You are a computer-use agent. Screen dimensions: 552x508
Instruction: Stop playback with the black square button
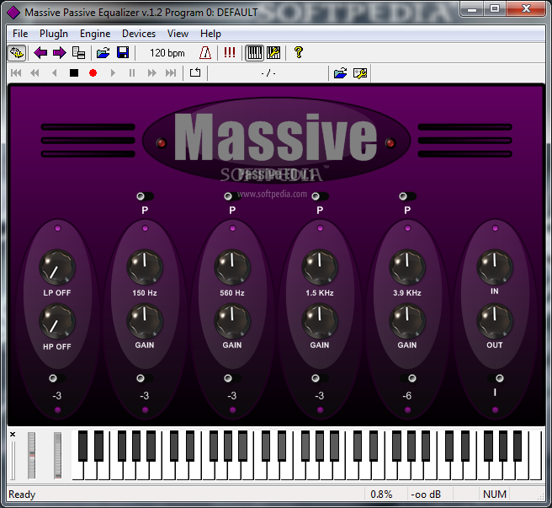click(74, 73)
